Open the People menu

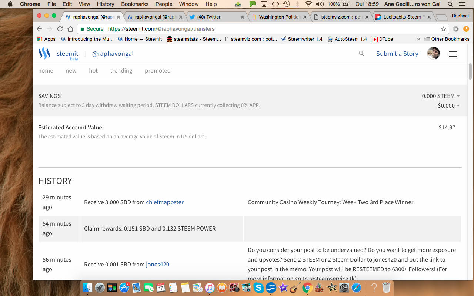(x=164, y=4)
